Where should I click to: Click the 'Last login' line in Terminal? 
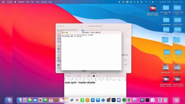click(x=77, y=35)
